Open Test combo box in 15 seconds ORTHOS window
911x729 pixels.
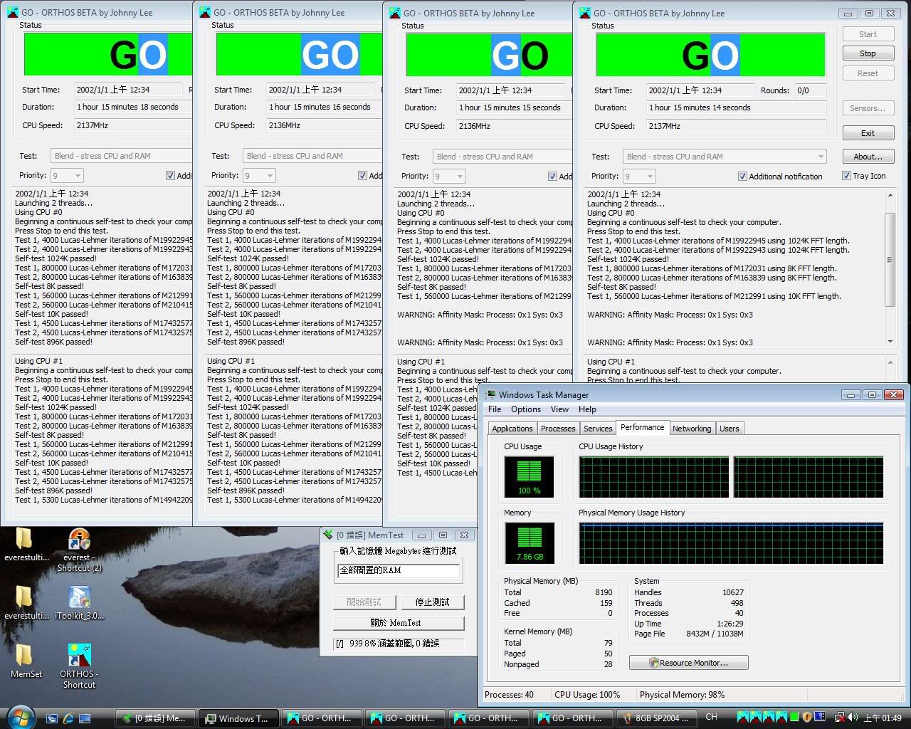pos(502,157)
